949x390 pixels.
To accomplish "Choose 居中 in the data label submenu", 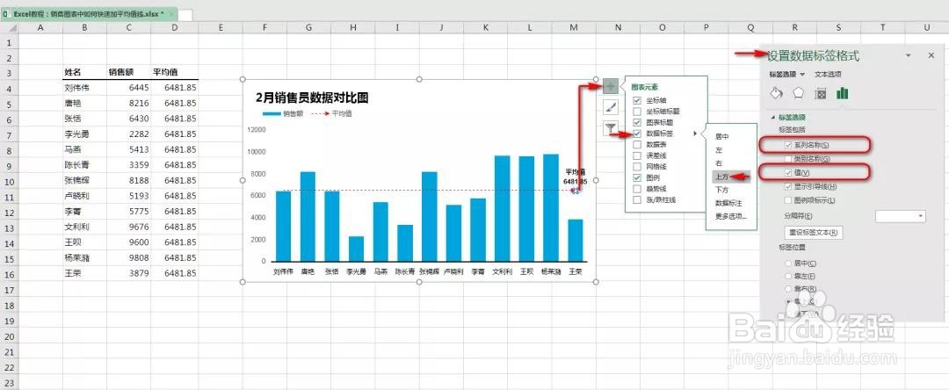I will [x=722, y=137].
